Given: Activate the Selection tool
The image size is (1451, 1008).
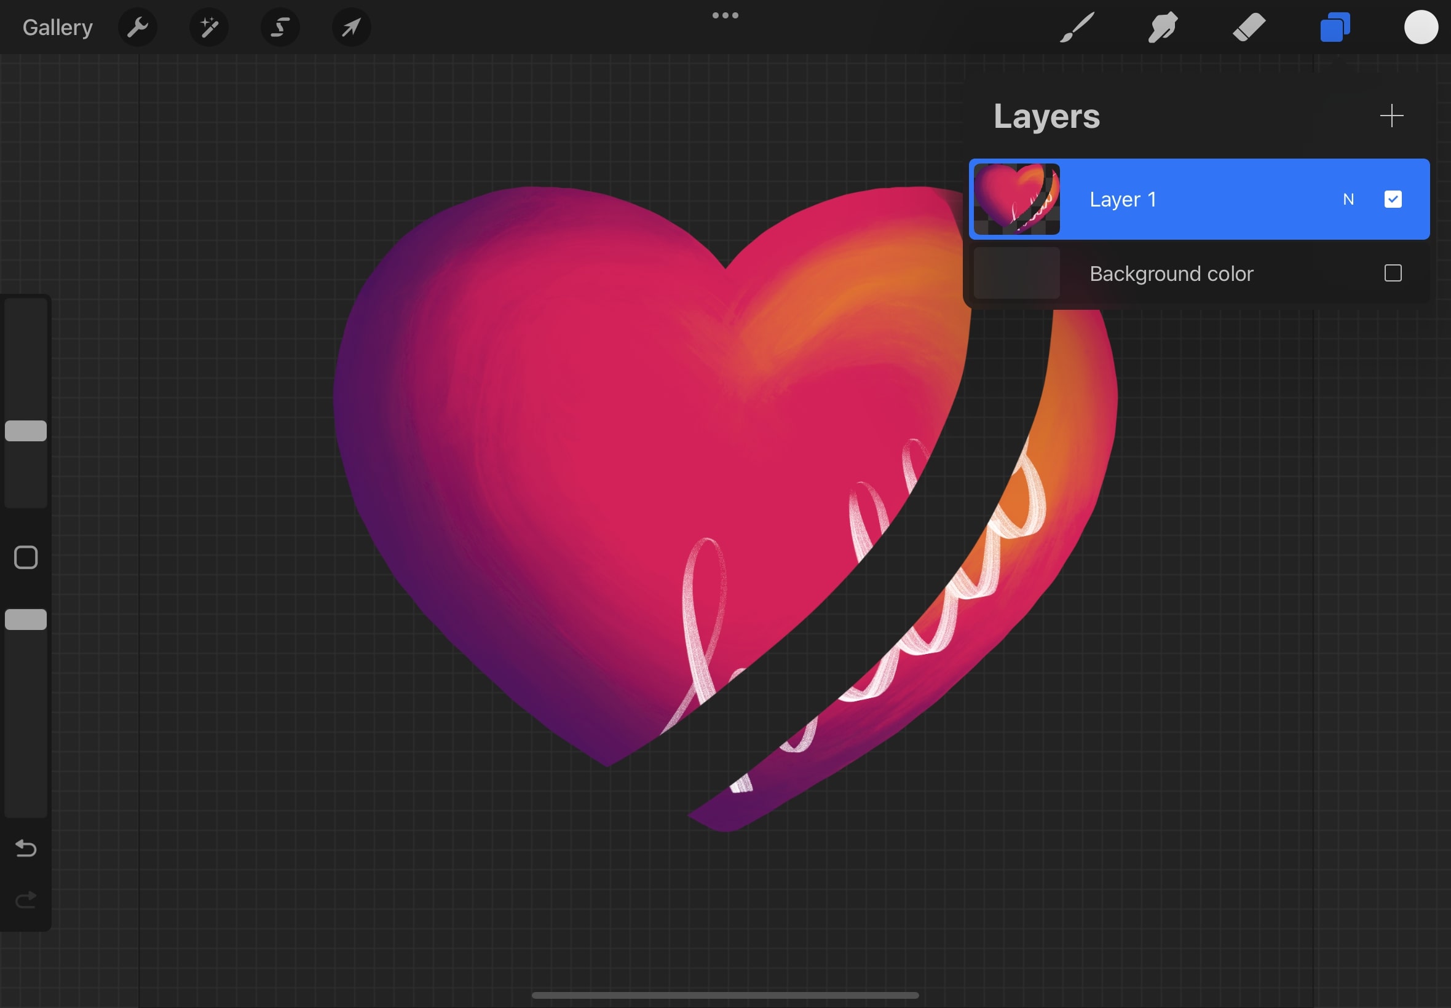Looking at the screenshot, I should click(x=280, y=27).
